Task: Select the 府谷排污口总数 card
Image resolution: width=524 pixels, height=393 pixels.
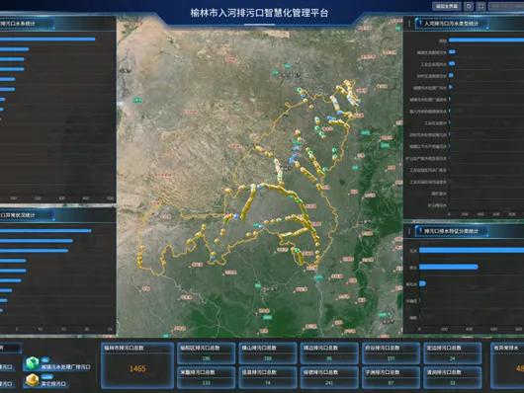Action: (x=391, y=354)
